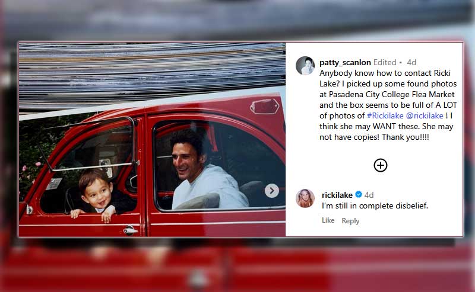Click the child leaning out car window
475x292 pixels.
pyautogui.click(x=96, y=197)
